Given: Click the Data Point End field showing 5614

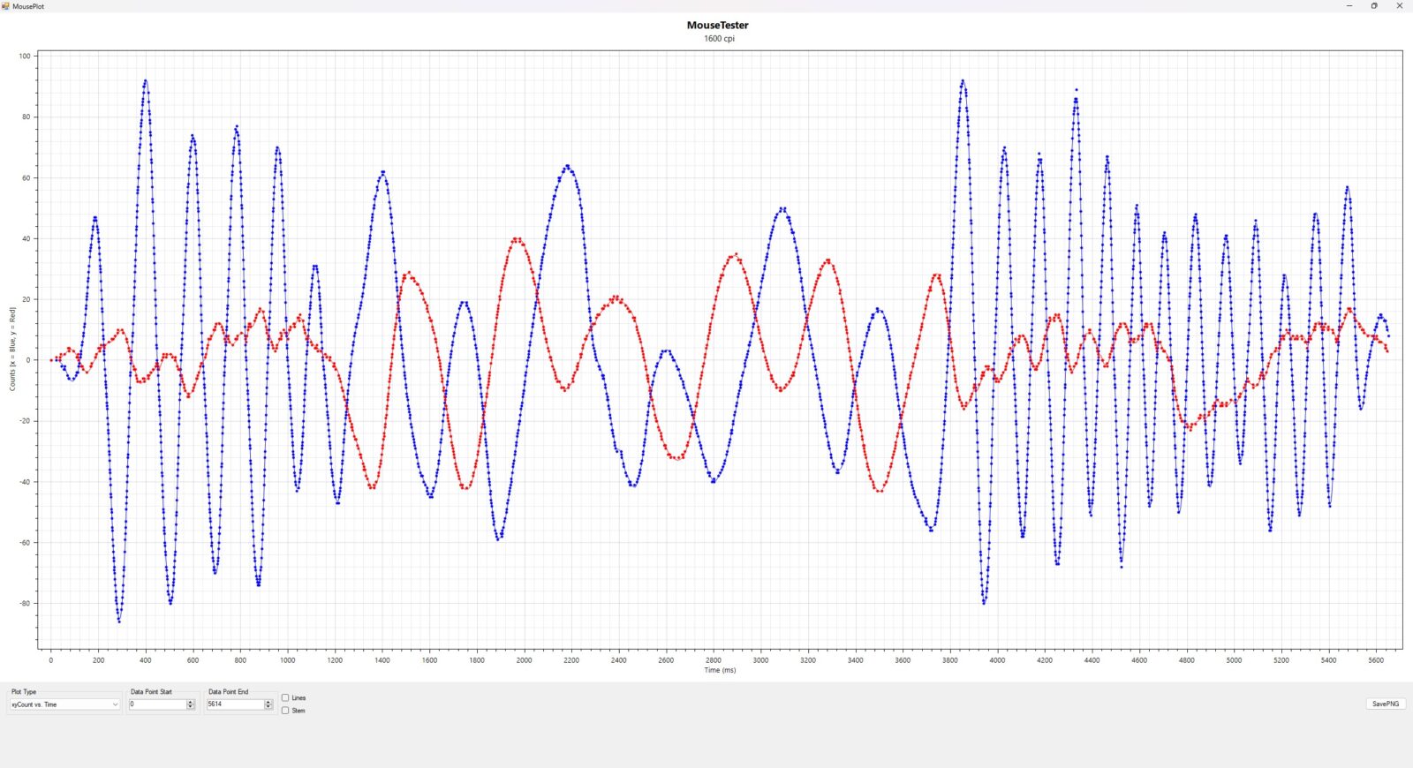Looking at the screenshot, I should 235,704.
